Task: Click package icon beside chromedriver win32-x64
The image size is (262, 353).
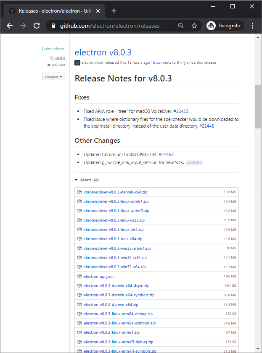Action: point(79,267)
